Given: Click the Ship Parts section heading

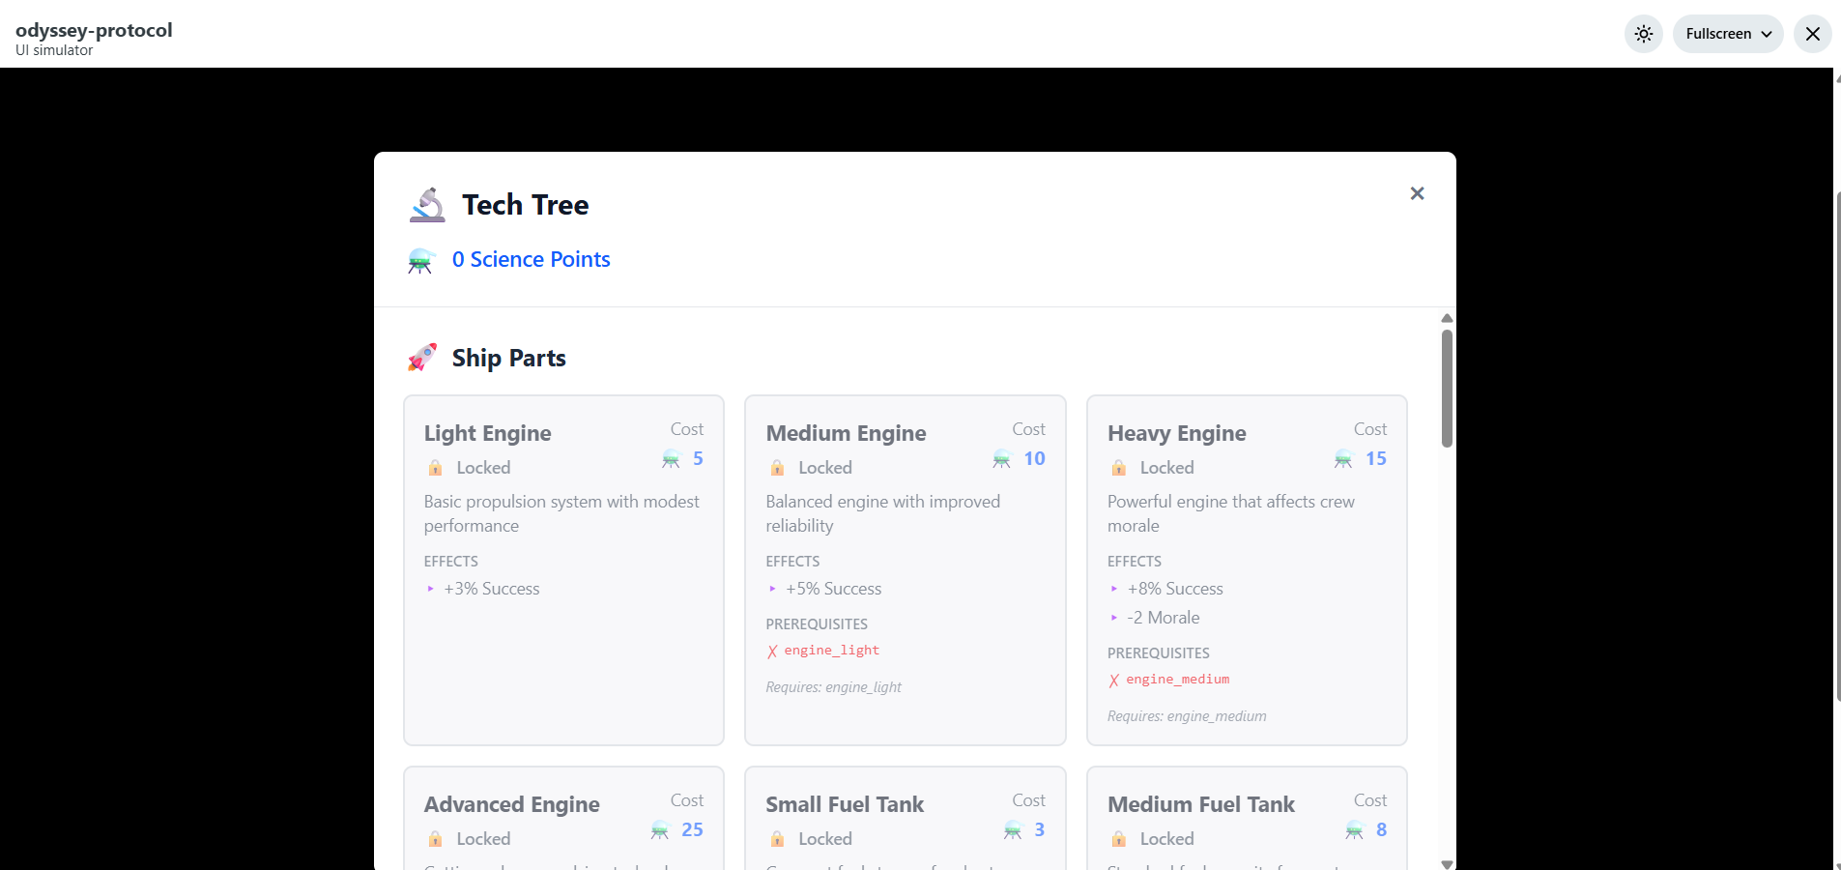Looking at the screenshot, I should pyautogui.click(x=508, y=358).
